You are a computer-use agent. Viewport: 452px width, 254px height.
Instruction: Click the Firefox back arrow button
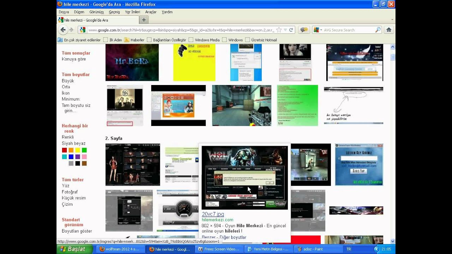(x=63, y=30)
